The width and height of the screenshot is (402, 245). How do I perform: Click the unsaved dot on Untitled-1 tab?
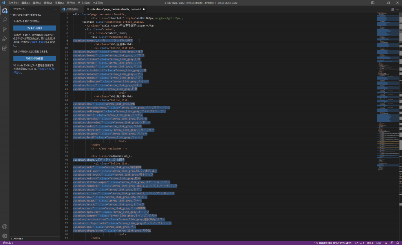pyautogui.click(x=144, y=9)
